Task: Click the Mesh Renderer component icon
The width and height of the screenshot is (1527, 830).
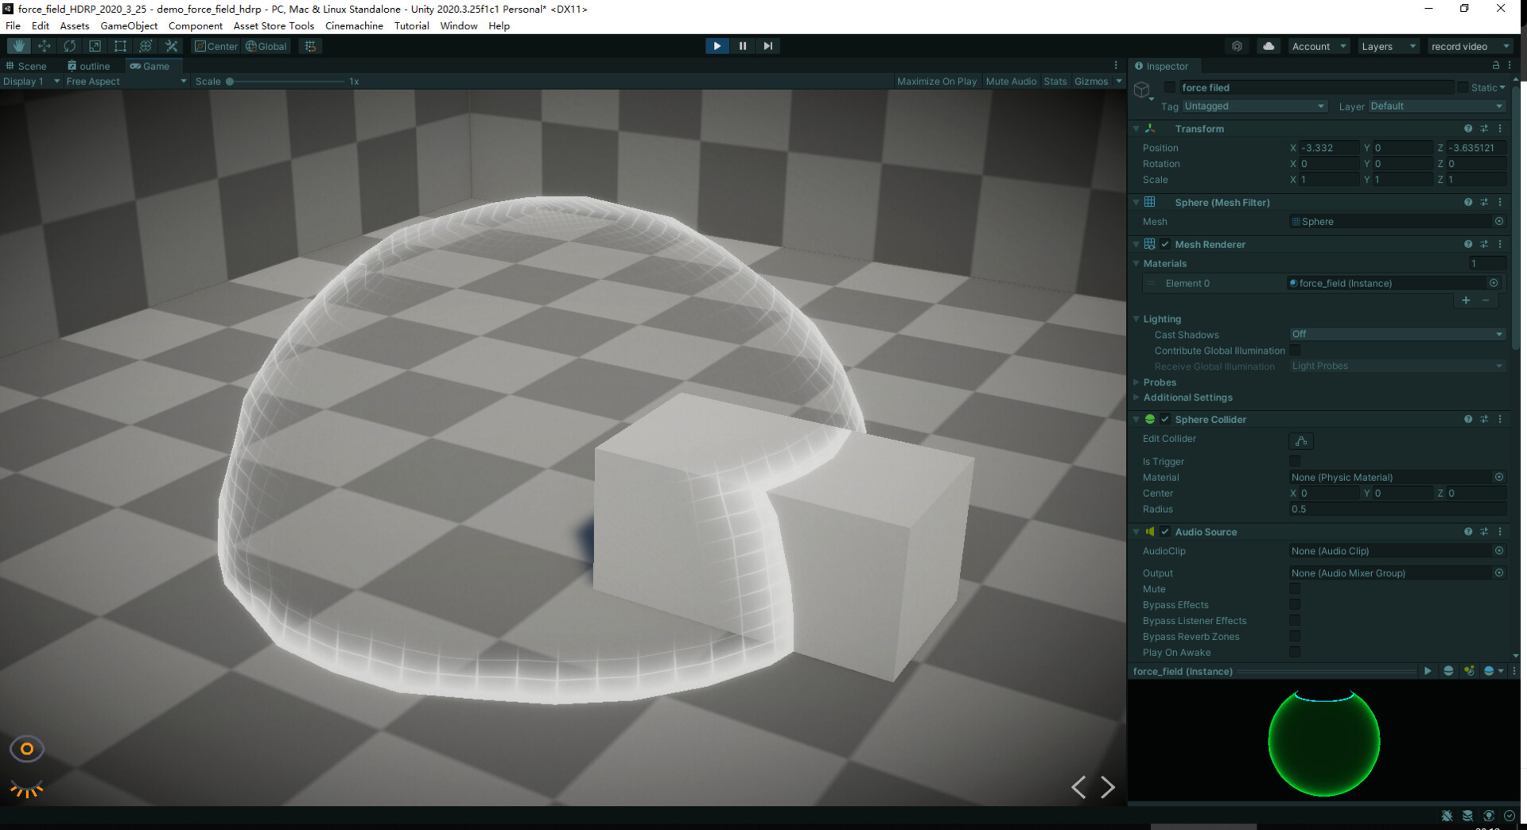Action: pos(1150,244)
